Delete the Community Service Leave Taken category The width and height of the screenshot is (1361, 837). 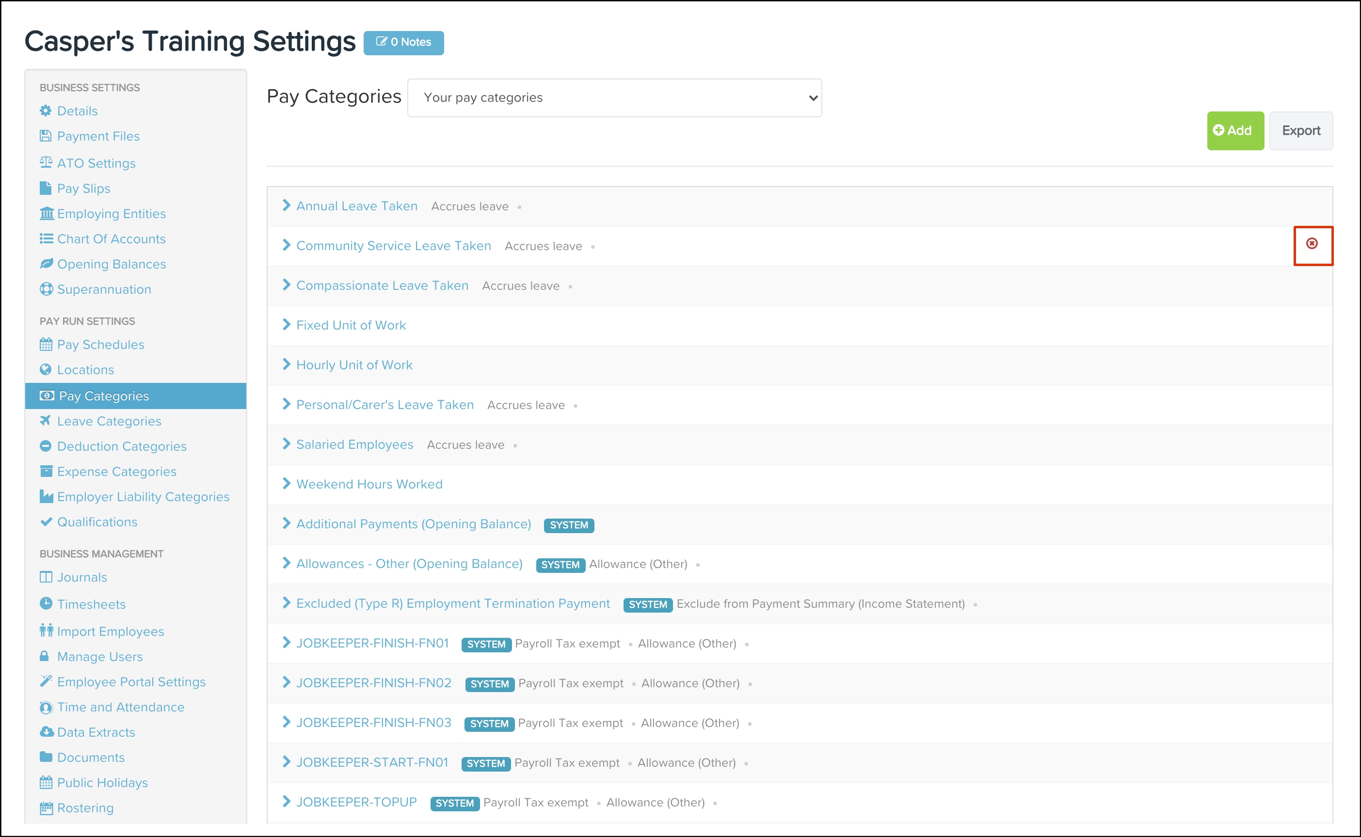[x=1312, y=244]
